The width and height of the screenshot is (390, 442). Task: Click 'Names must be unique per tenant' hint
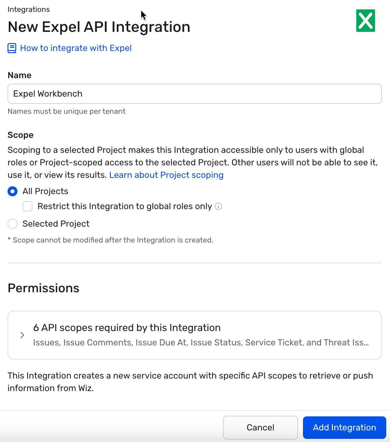tap(66, 111)
